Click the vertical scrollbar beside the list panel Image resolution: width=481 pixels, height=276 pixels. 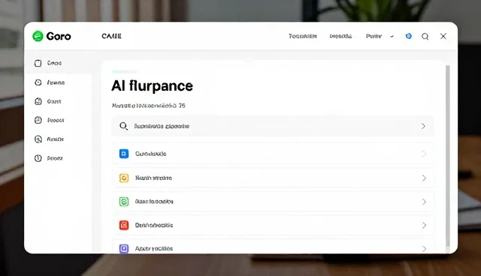448,155
